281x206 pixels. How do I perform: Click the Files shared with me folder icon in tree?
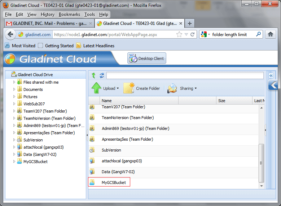pyautogui.click(x=19, y=82)
